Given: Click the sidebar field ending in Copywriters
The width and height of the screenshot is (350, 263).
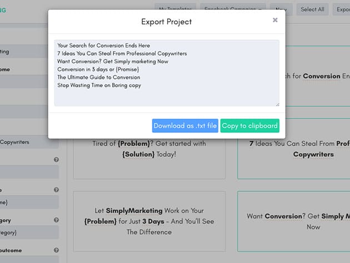Looking at the screenshot, I should coord(29,142).
